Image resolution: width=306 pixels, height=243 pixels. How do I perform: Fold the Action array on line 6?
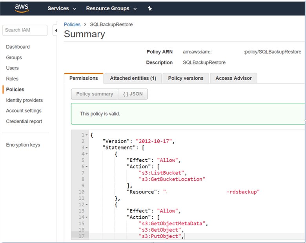(x=87, y=166)
